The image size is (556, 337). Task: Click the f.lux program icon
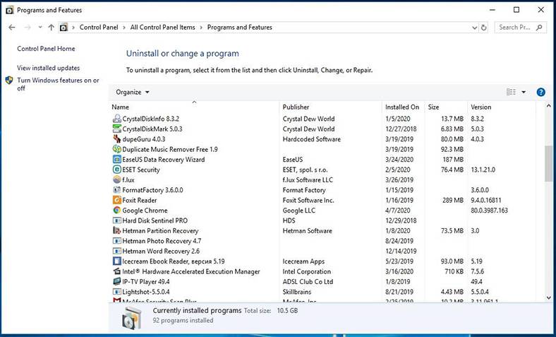coord(116,179)
